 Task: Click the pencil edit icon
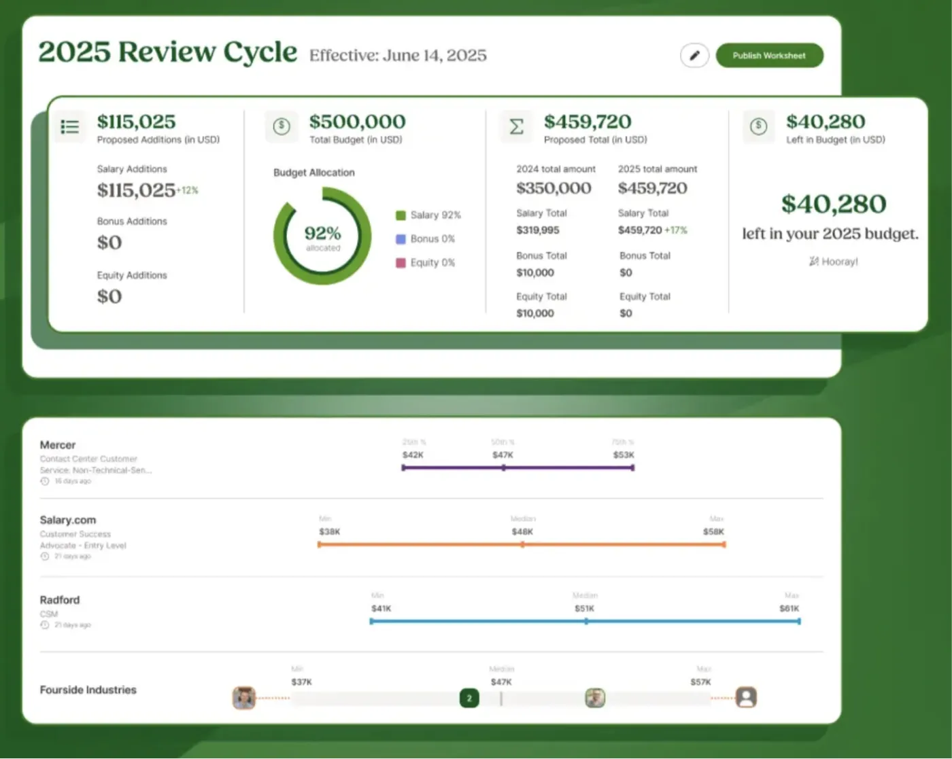694,56
